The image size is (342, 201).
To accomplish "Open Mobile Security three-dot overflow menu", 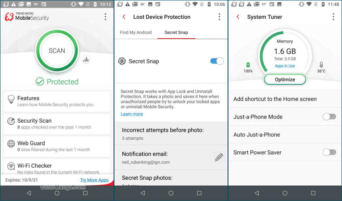I will pos(105,17).
